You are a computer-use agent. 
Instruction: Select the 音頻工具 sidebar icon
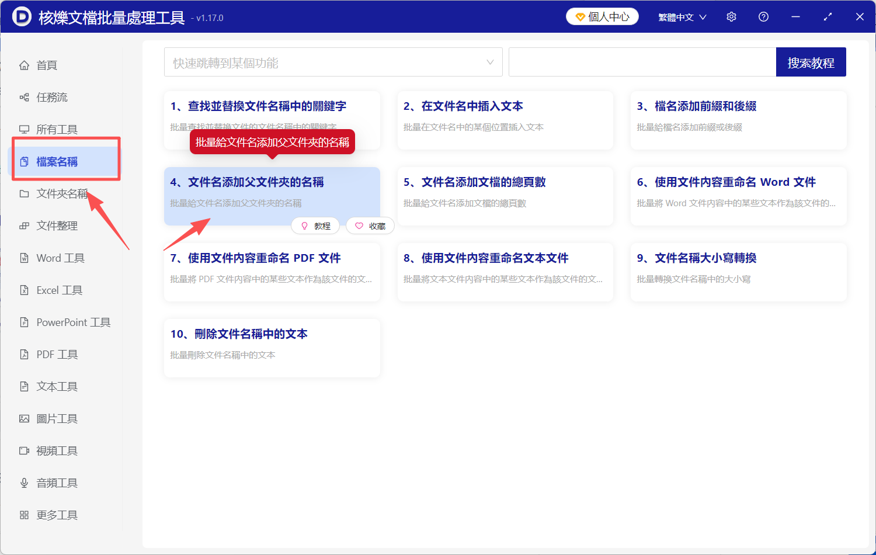click(57, 483)
